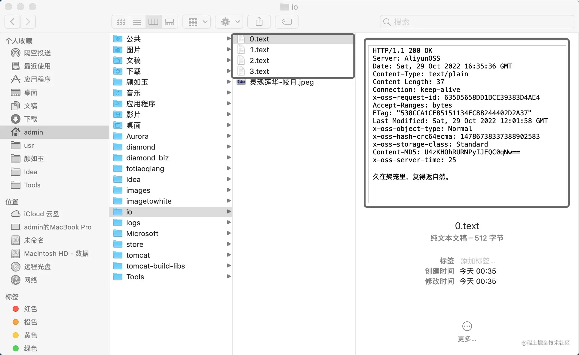Click the back navigation arrow
This screenshot has height=355, width=579.
point(12,21)
